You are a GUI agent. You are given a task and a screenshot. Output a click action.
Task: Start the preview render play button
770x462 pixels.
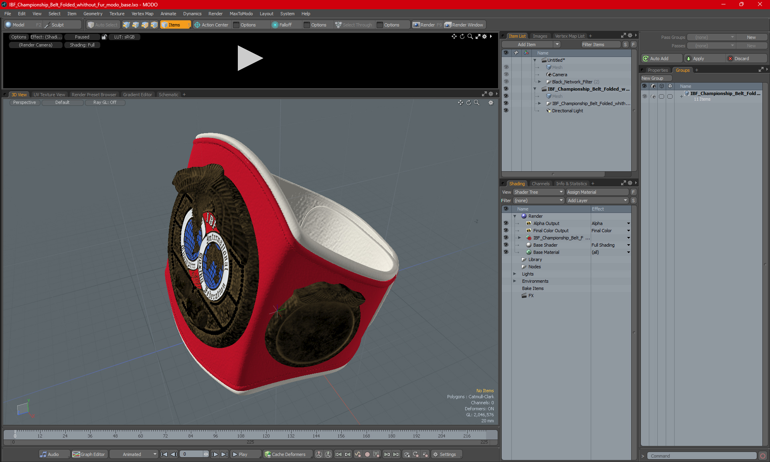coord(249,58)
